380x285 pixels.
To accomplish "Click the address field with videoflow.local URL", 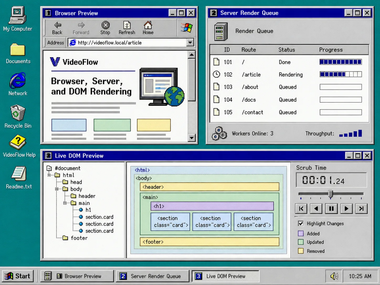I will [x=131, y=43].
